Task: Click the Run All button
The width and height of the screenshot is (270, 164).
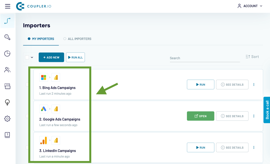Action: [x=75, y=57]
